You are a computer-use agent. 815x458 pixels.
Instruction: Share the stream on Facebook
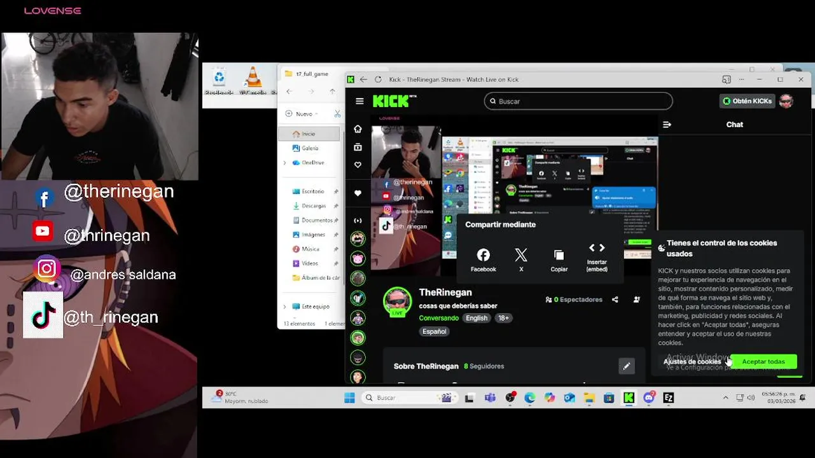click(484, 260)
